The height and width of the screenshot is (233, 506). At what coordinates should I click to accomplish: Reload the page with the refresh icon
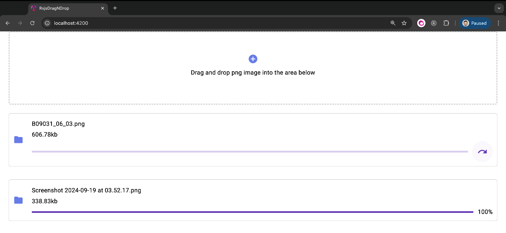[32, 23]
